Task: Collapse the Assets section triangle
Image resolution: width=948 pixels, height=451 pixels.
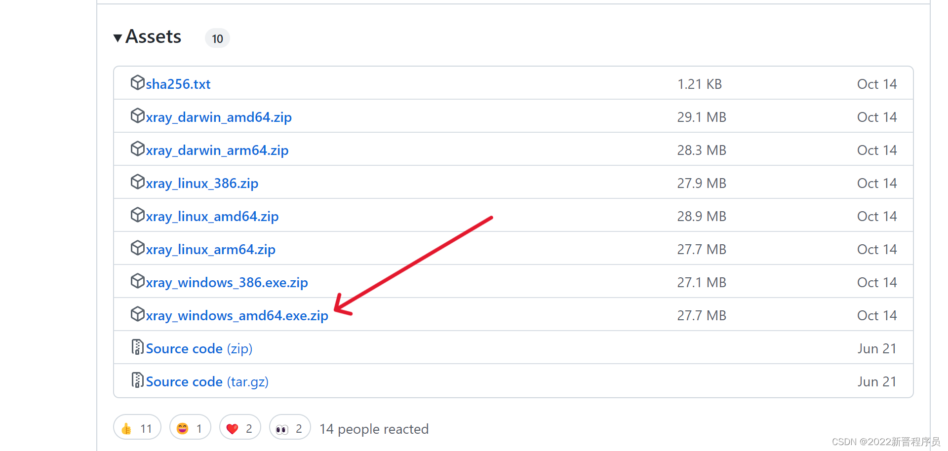Action: click(x=118, y=38)
